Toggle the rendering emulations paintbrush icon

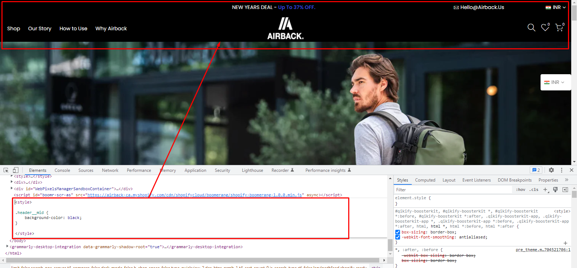point(555,189)
